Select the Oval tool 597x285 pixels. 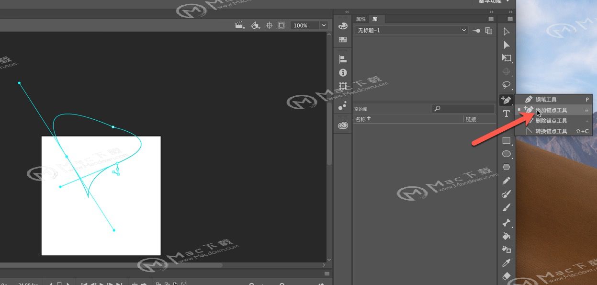506,154
